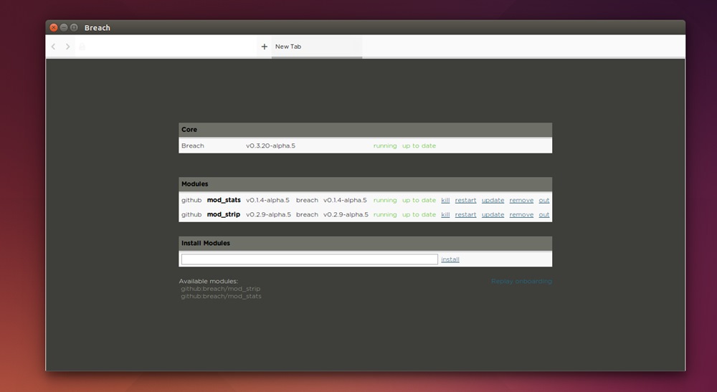Kill the mod_stats module
The width and height of the screenshot is (717, 392).
pyautogui.click(x=445, y=200)
